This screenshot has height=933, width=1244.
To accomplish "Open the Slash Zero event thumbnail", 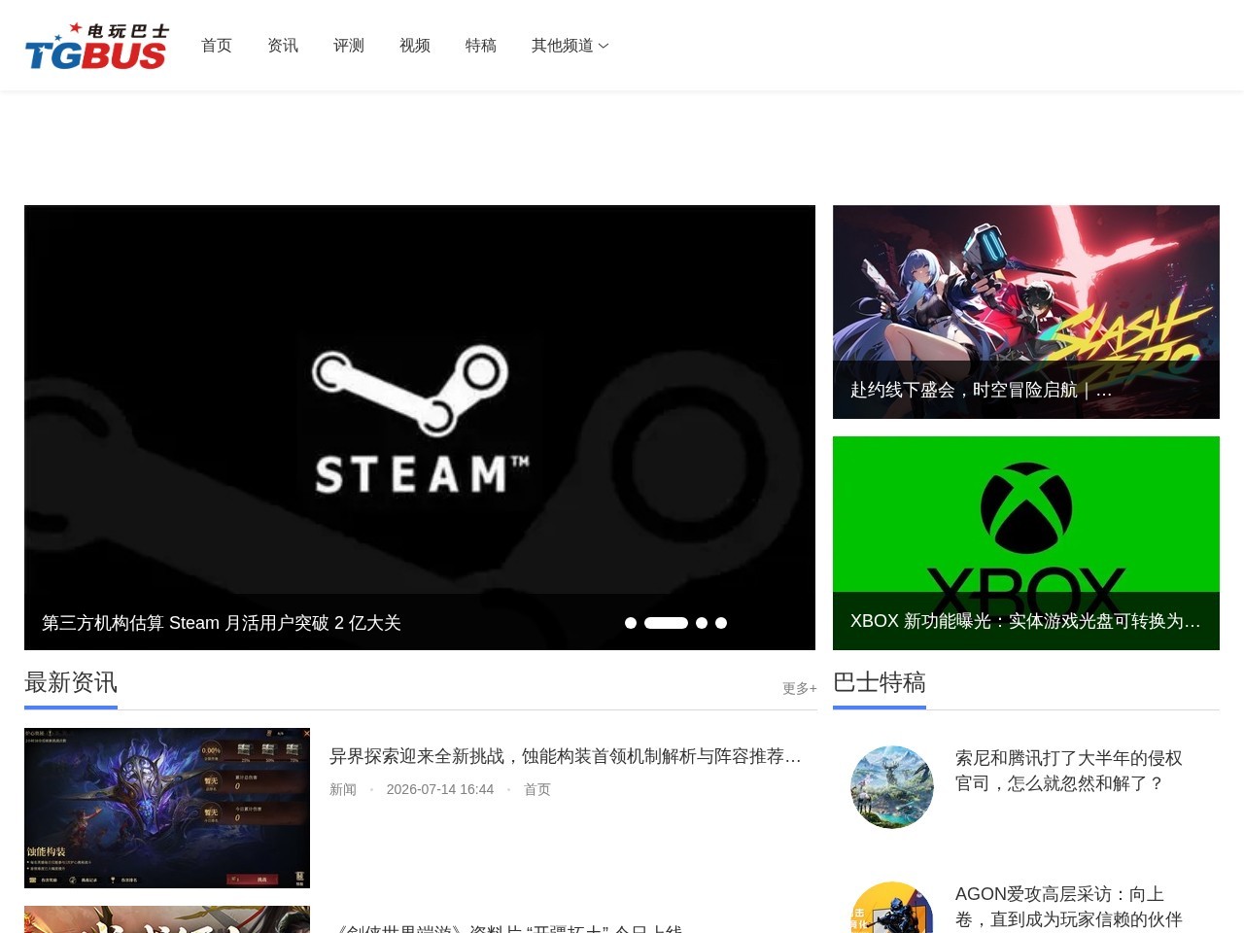I will point(1026,312).
